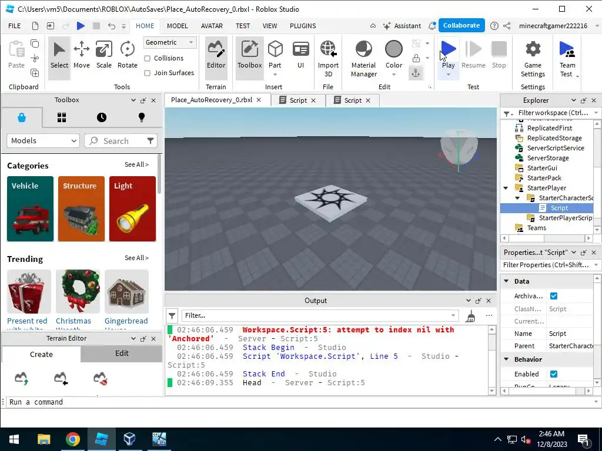
Task: Toggle the Toolbox panel button
Action: 249,58
